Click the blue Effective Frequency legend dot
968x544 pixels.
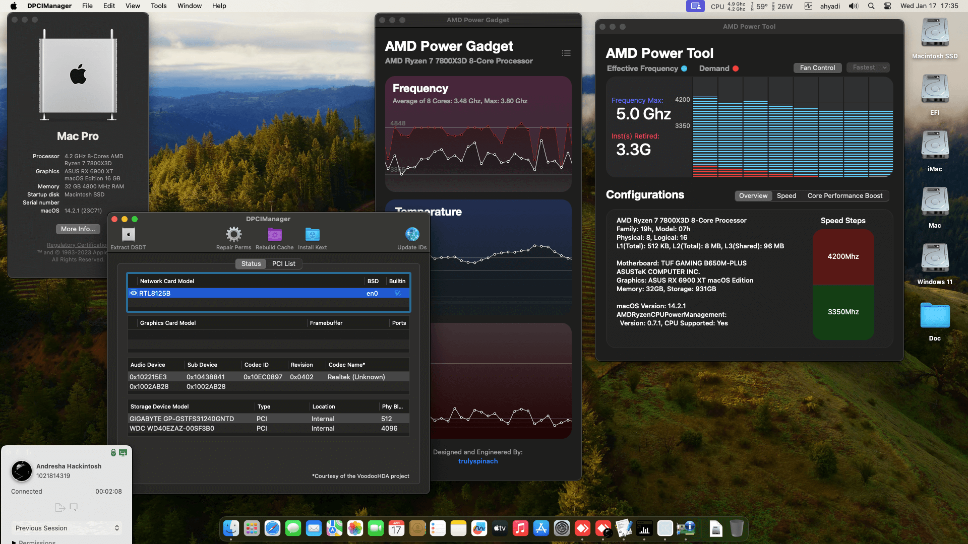click(684, 69)
